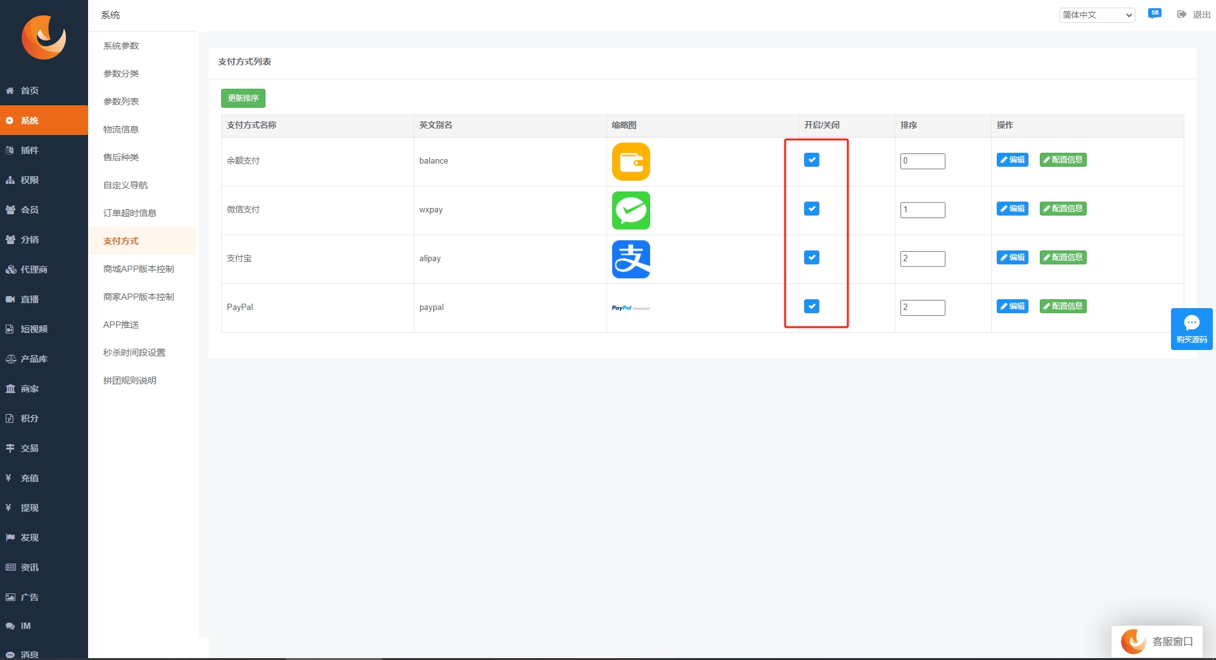The height and width of the screenshot is (660, 1216).
Task: Open the 代理商 agents icon in sidebar
Action: click(10, 269)
